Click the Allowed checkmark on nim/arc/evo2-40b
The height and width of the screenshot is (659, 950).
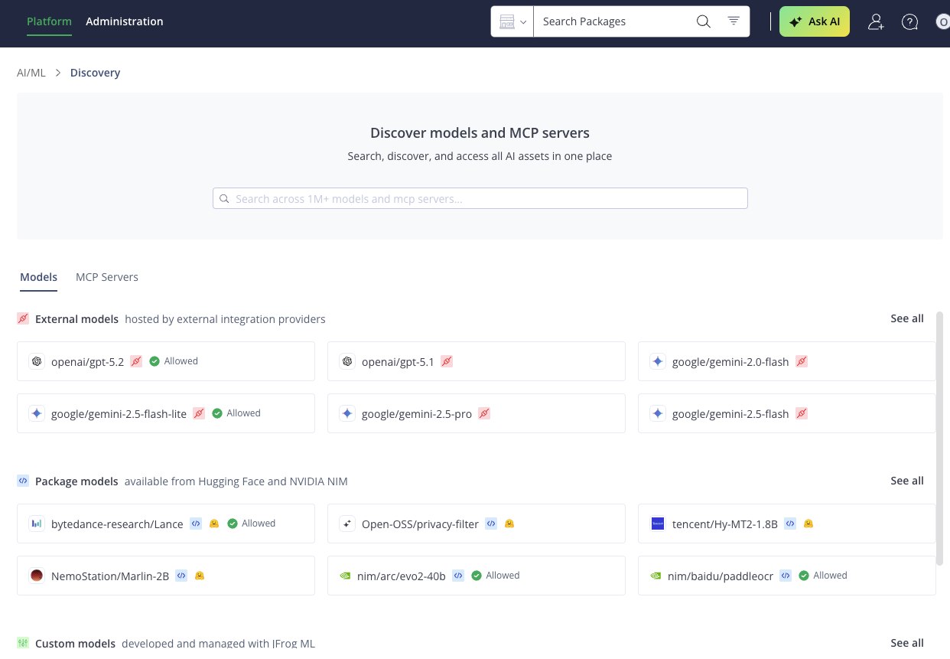click(477, 576)
